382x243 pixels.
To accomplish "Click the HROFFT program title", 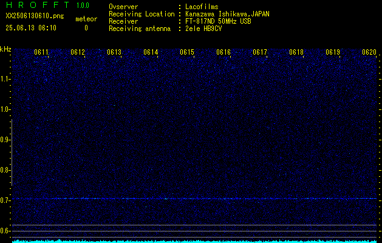I will [38, 5].
